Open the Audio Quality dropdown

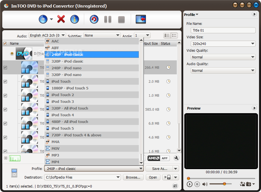click(x=223, y=70)
